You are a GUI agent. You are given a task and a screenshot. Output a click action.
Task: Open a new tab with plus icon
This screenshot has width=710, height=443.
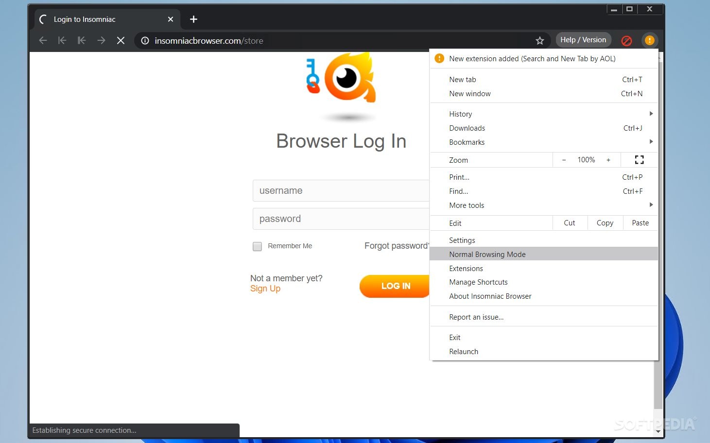click(193, 19)
